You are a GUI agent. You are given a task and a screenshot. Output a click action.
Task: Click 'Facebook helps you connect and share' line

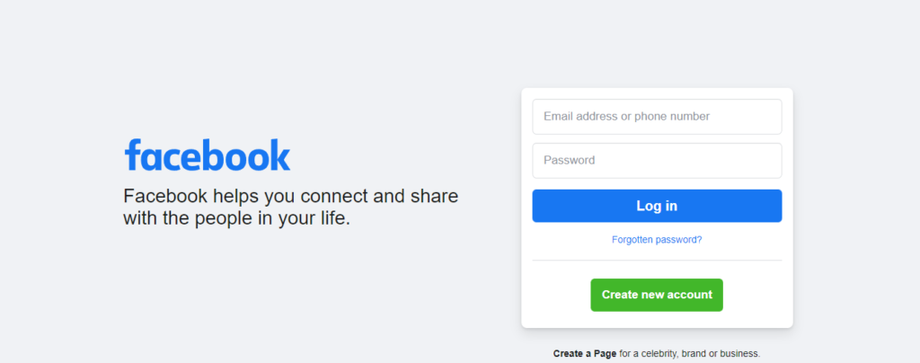(x=290, y=197)
